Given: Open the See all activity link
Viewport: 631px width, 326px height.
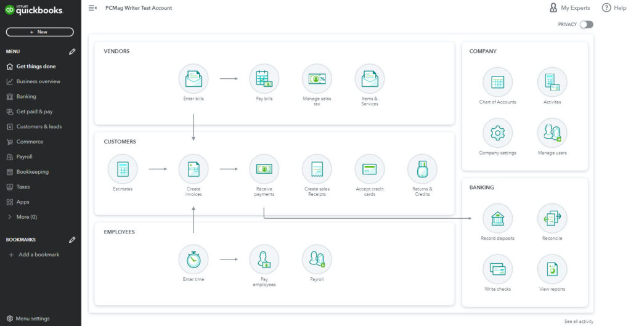Looking at the screenshot, I should [578, 322].
